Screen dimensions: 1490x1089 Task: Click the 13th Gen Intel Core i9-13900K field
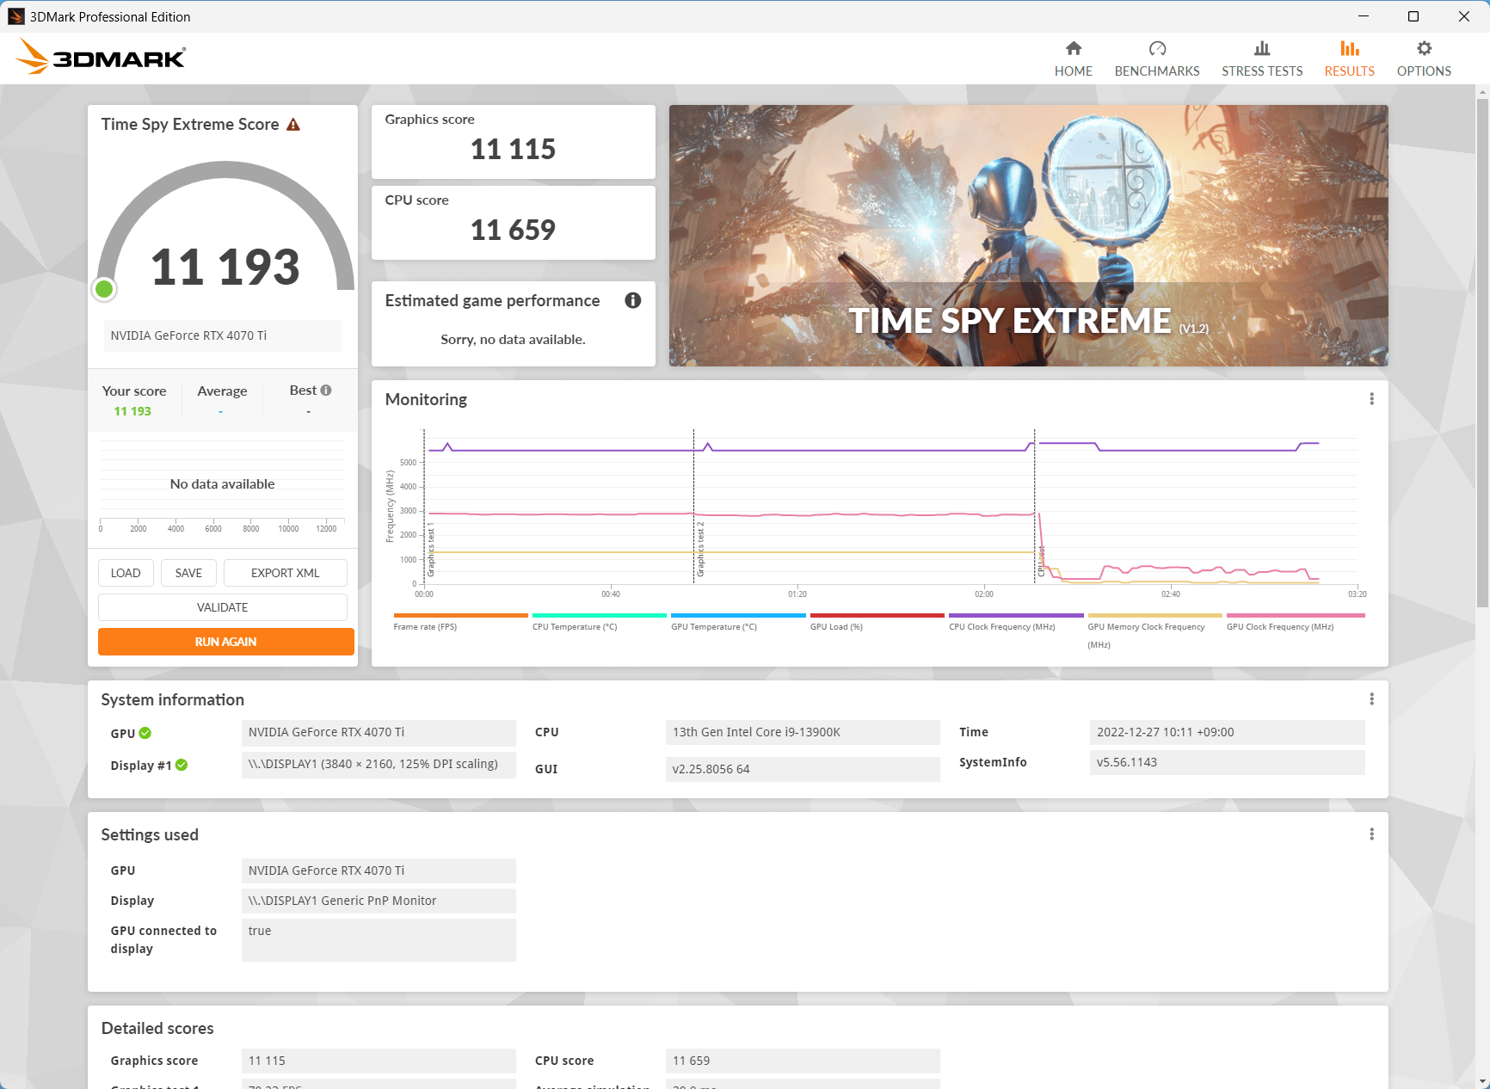click(x=803, y=732)
